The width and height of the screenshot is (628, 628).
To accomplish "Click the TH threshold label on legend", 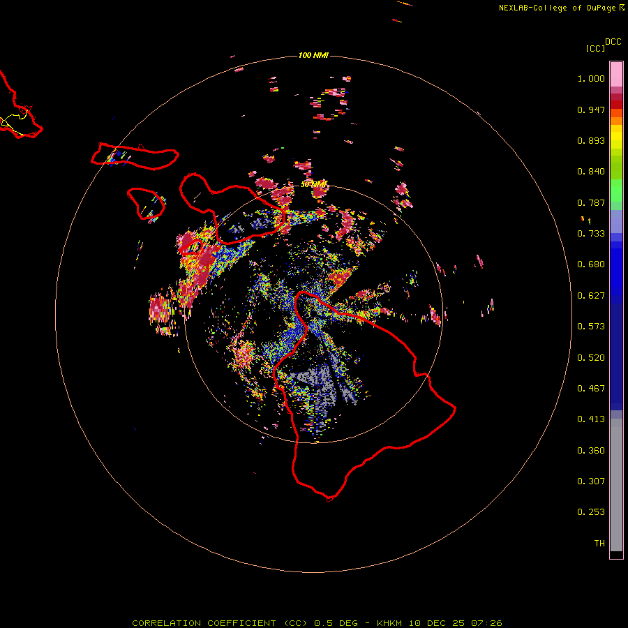I will (x=599, y=544).
